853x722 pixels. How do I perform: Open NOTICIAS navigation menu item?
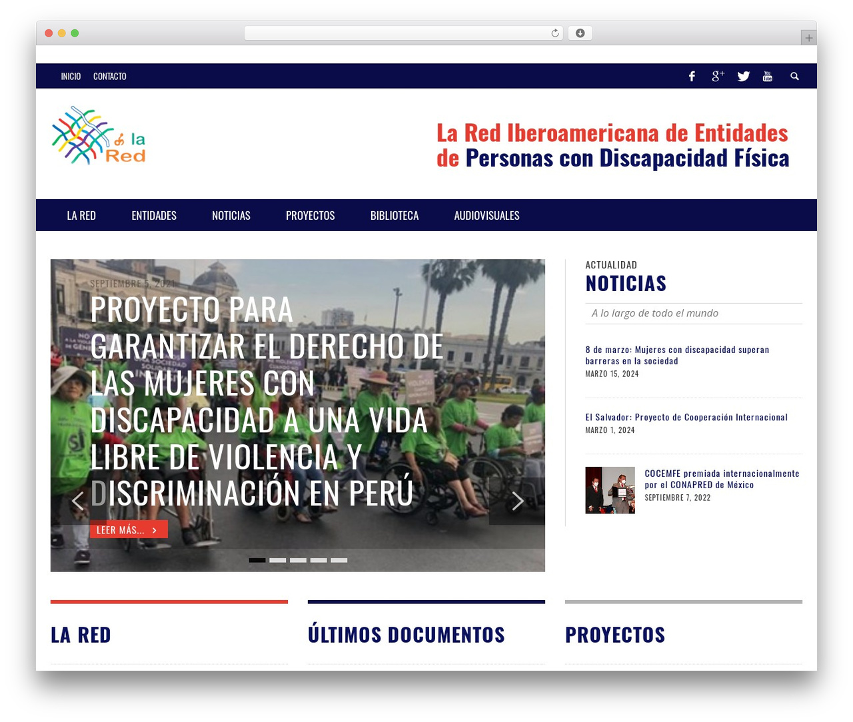click(x=231, y=215)
